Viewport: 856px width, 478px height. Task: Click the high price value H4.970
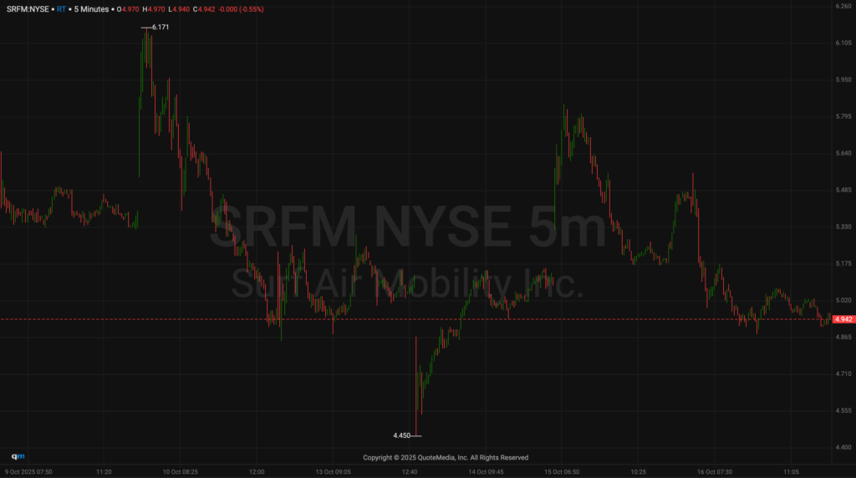155,8
